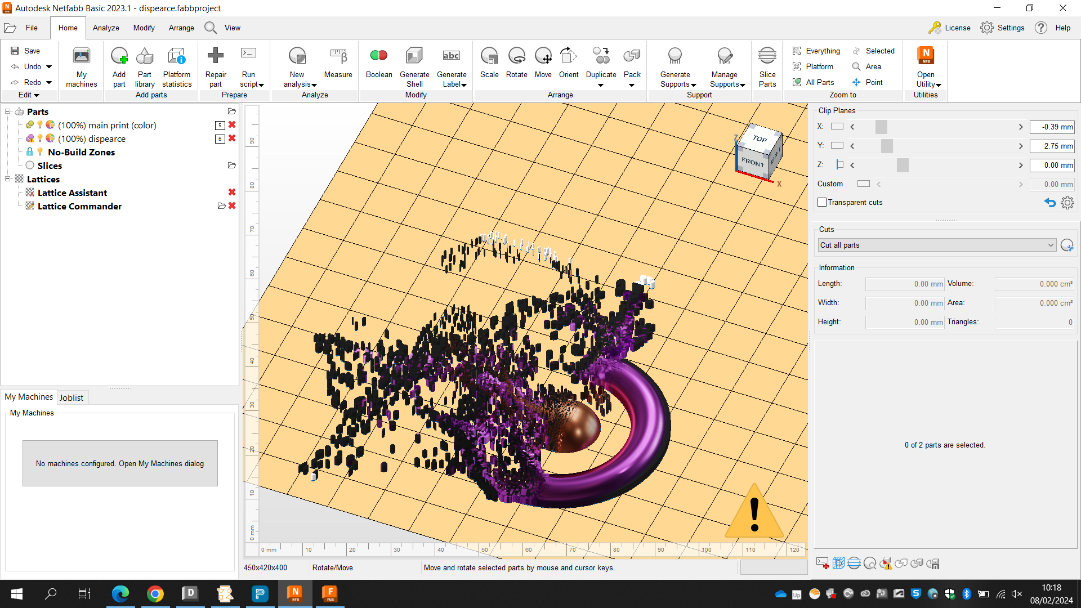
Task: Open the Part library
Action: coord(145,68)
